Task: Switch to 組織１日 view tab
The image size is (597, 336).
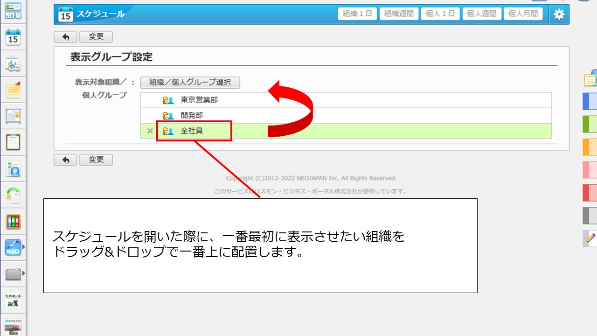Action: click(x=357, y=14)
